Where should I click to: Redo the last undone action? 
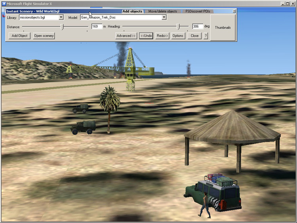click(x=162, y=36)
